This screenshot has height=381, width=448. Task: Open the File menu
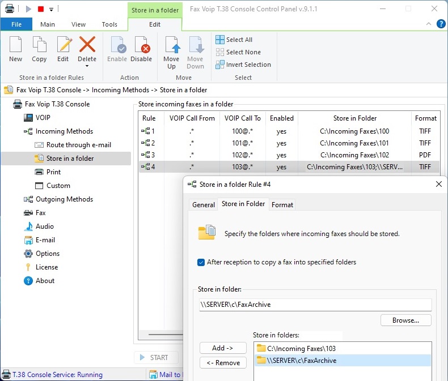[x=16, y=24]
